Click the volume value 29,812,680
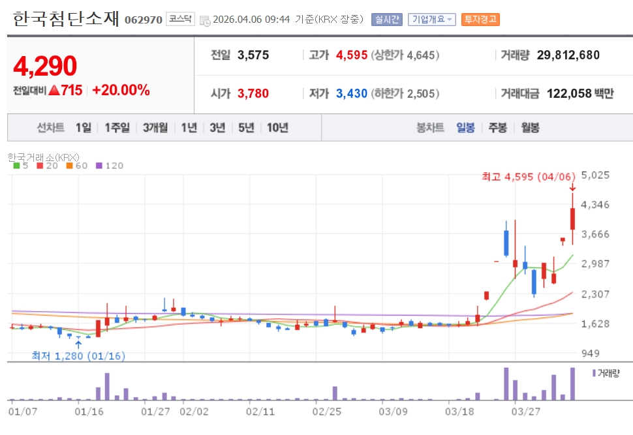The height and width of the screenshot is (435, 633). coord(568,55)
